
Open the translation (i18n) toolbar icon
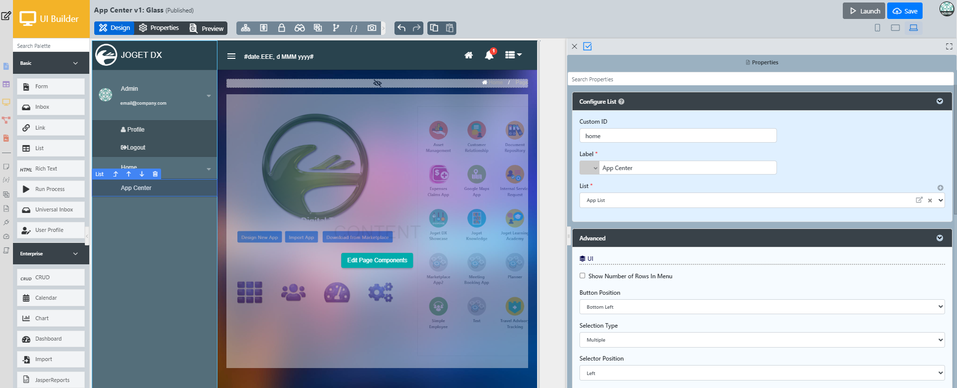[318, 28]
